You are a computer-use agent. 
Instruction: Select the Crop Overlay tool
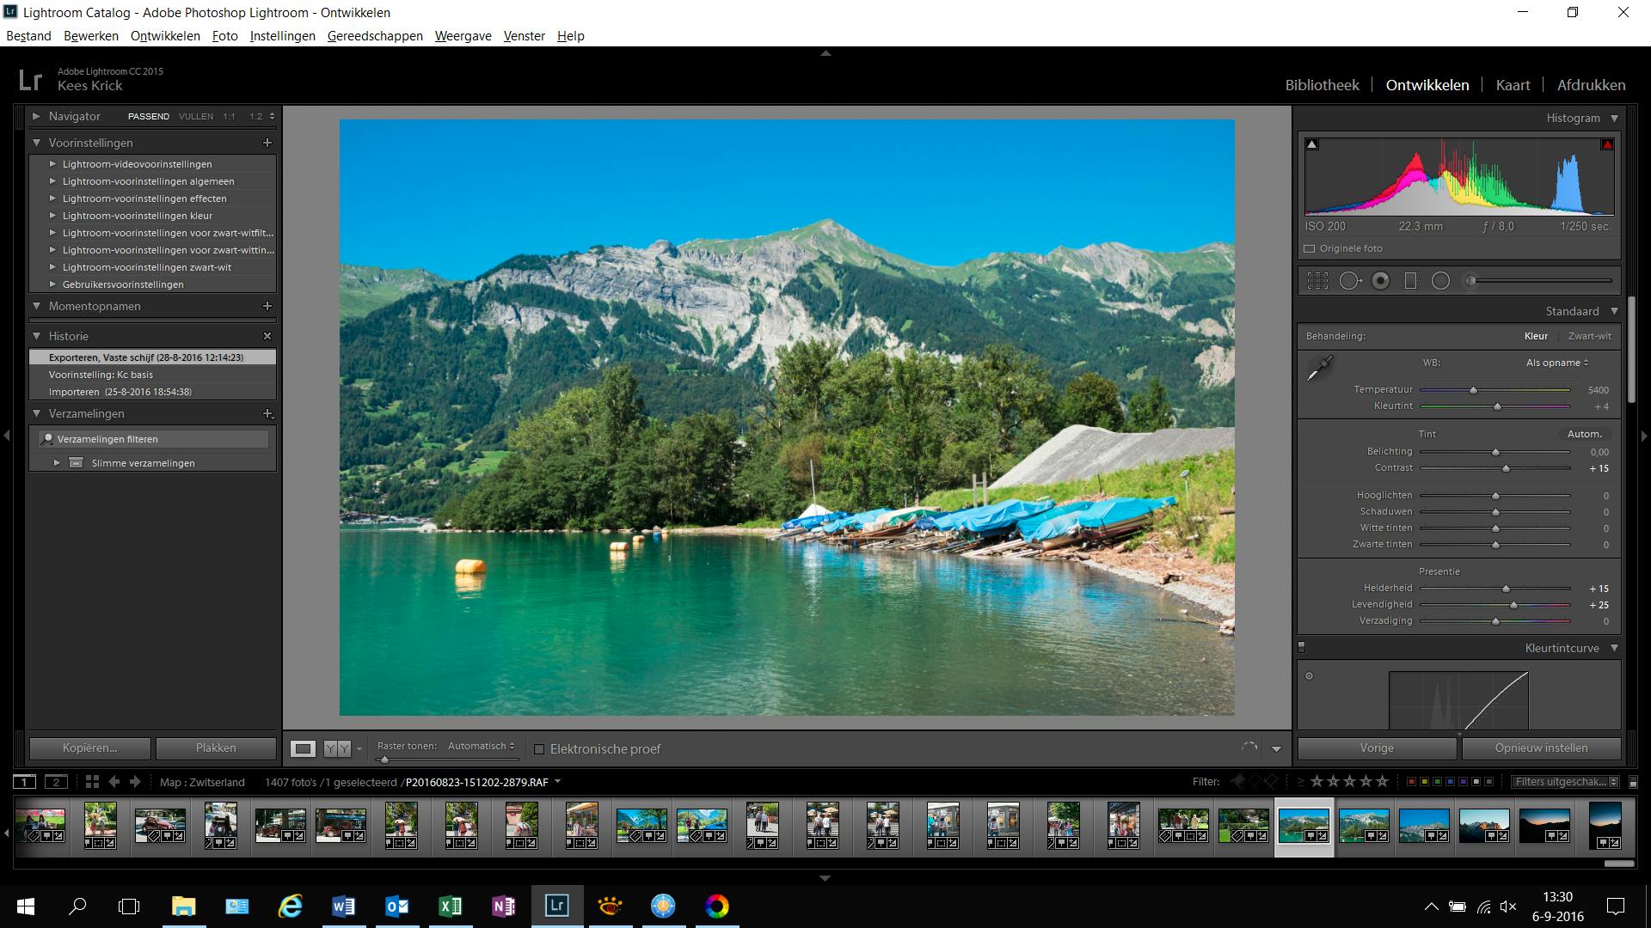tap(1317, 281)
